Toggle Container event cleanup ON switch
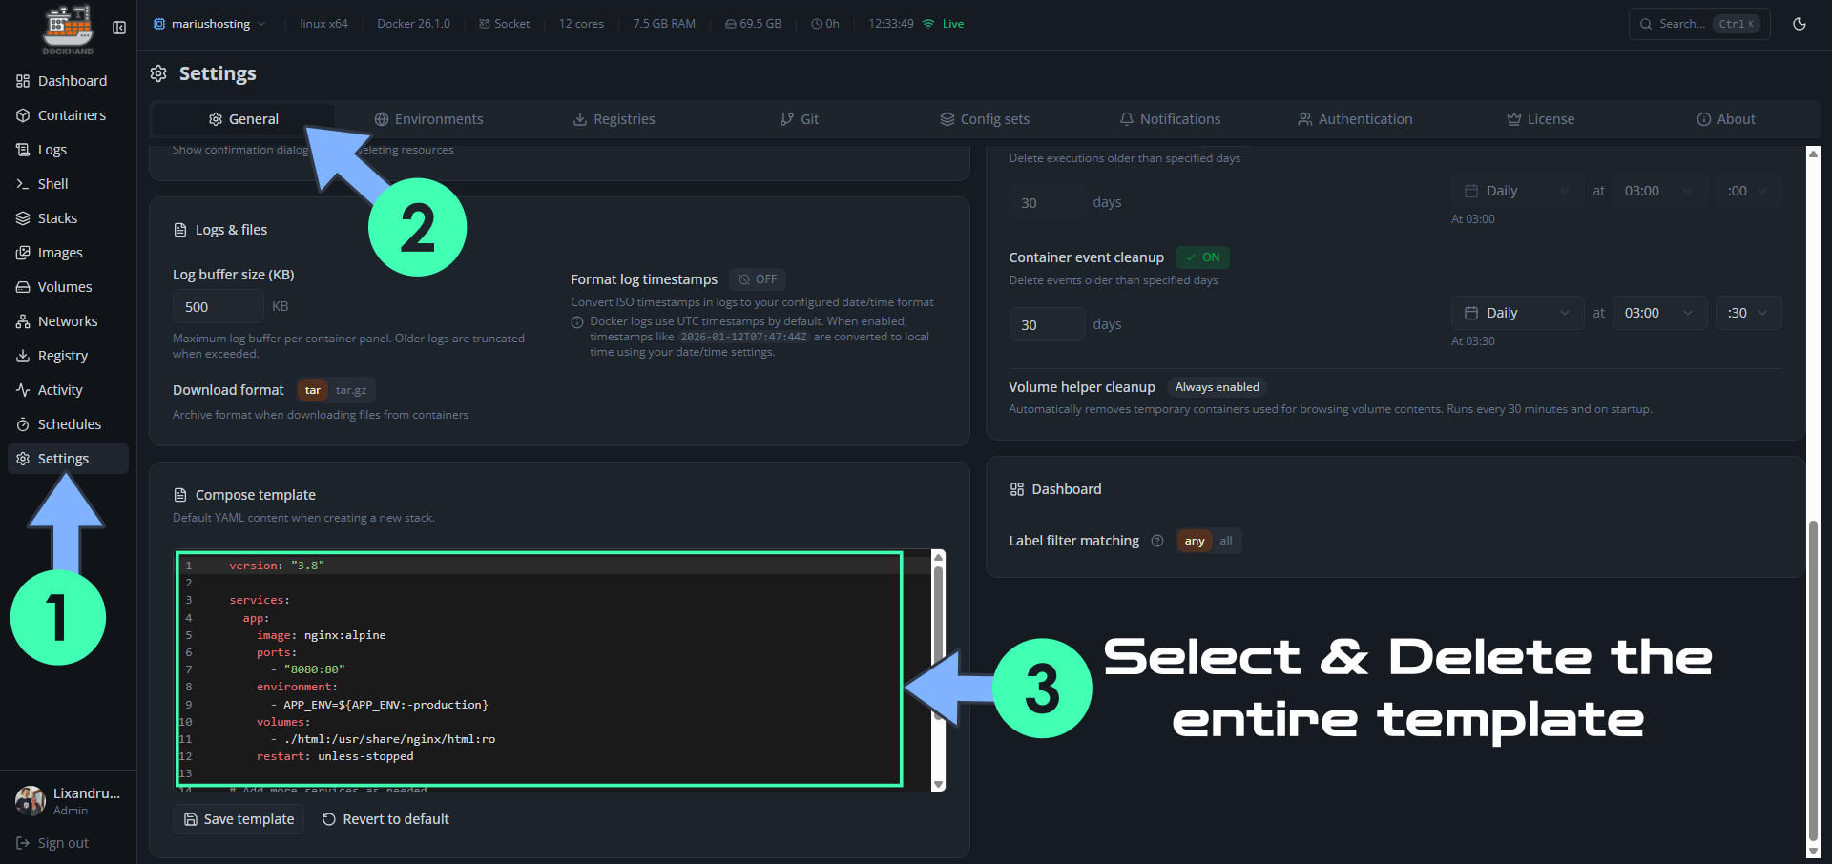This screenshot has height=864, width=1832. [1202, 257]
